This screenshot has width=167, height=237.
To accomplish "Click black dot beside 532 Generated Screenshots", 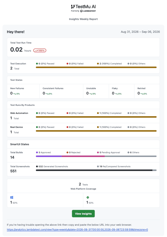I will tap(37, 166).
